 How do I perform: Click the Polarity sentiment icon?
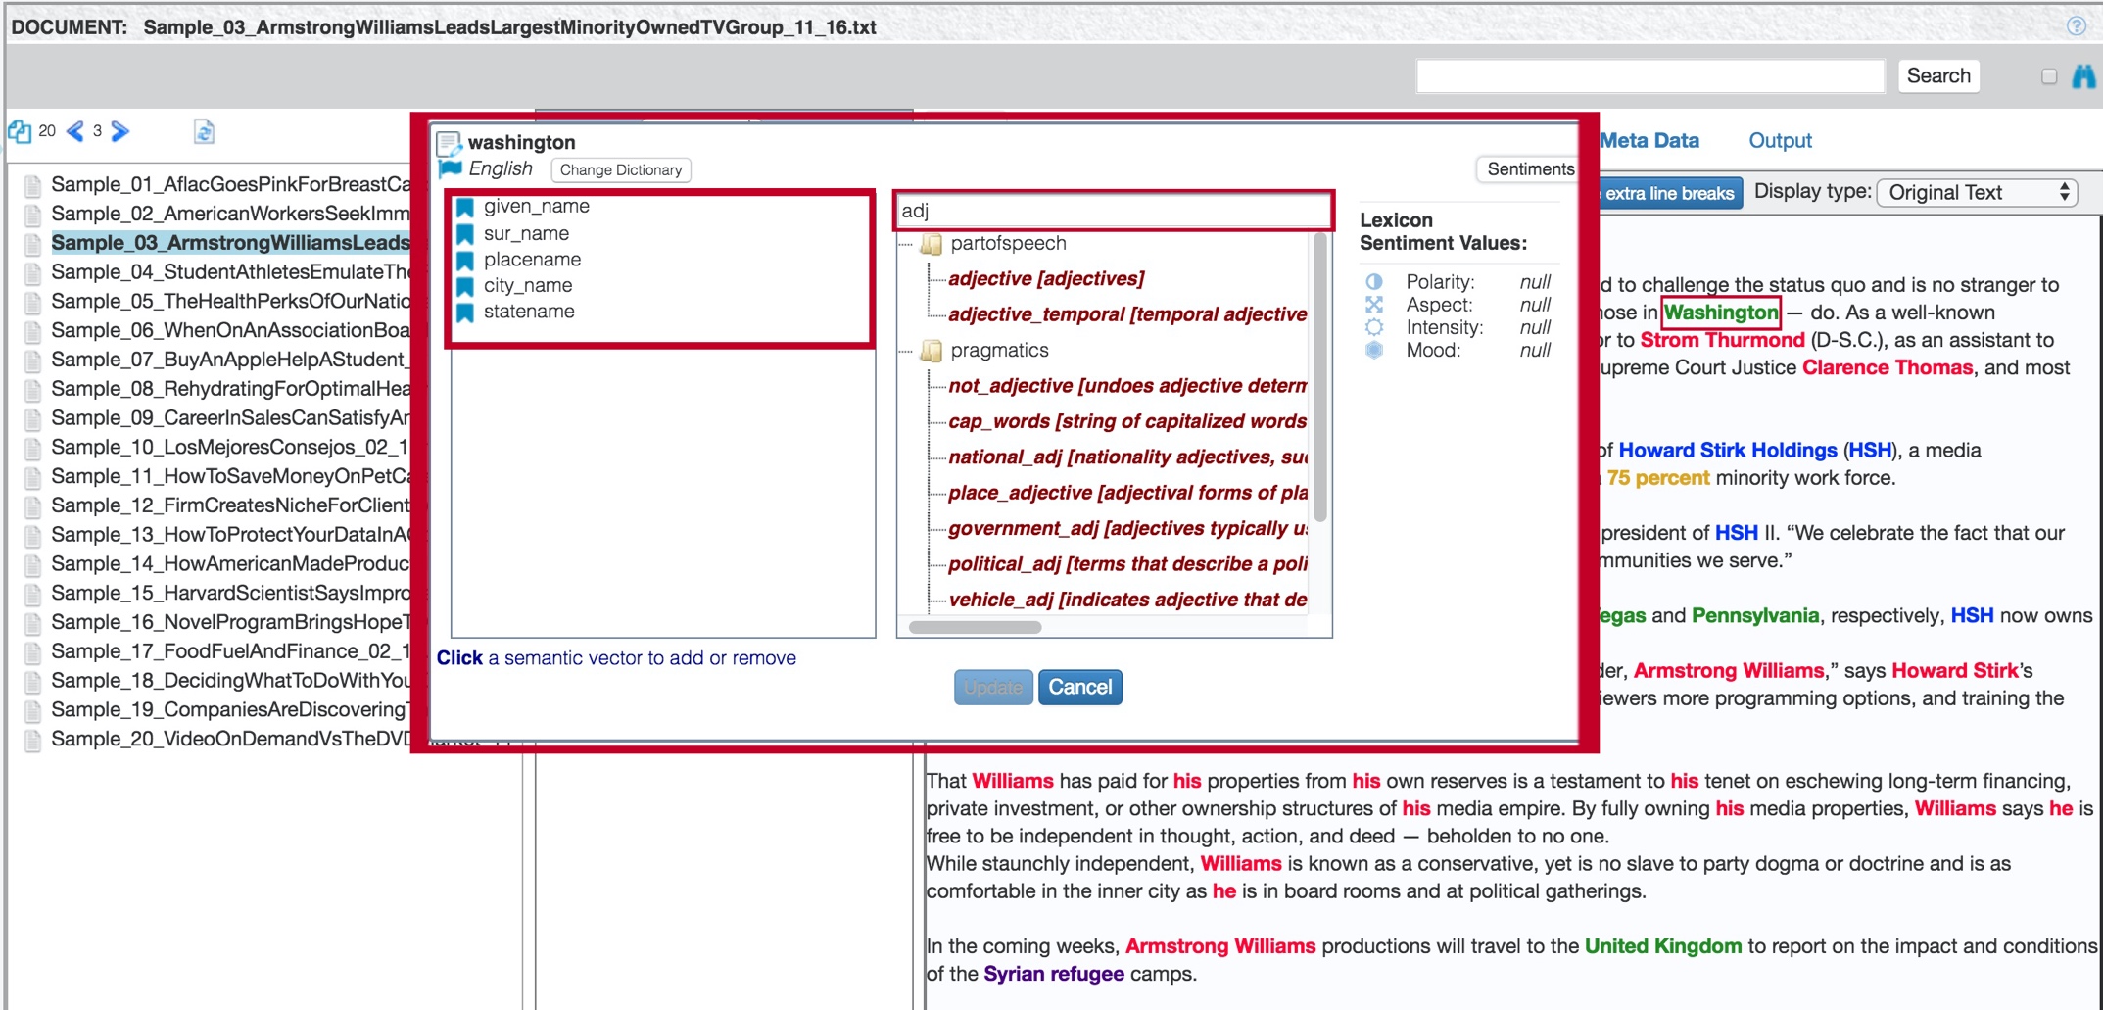(x=1374, y=282)
